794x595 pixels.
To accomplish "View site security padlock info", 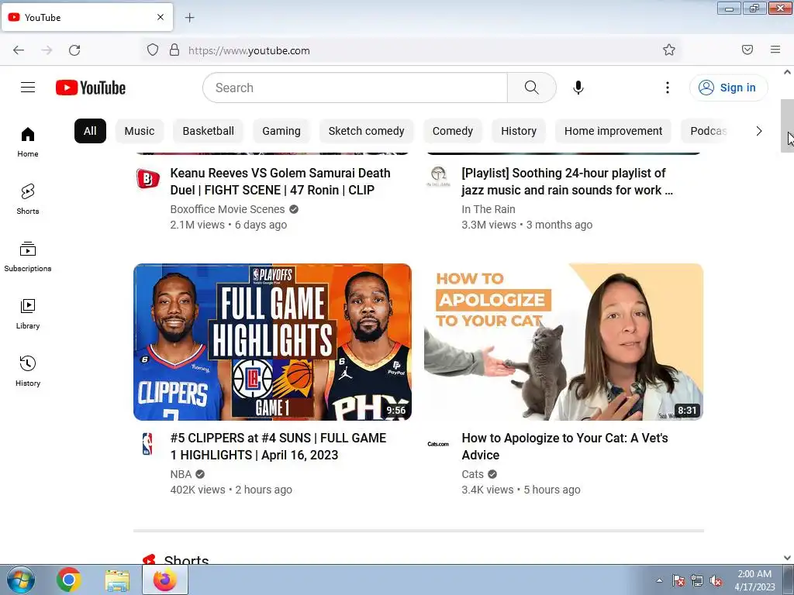I will [x=174, y=50].
